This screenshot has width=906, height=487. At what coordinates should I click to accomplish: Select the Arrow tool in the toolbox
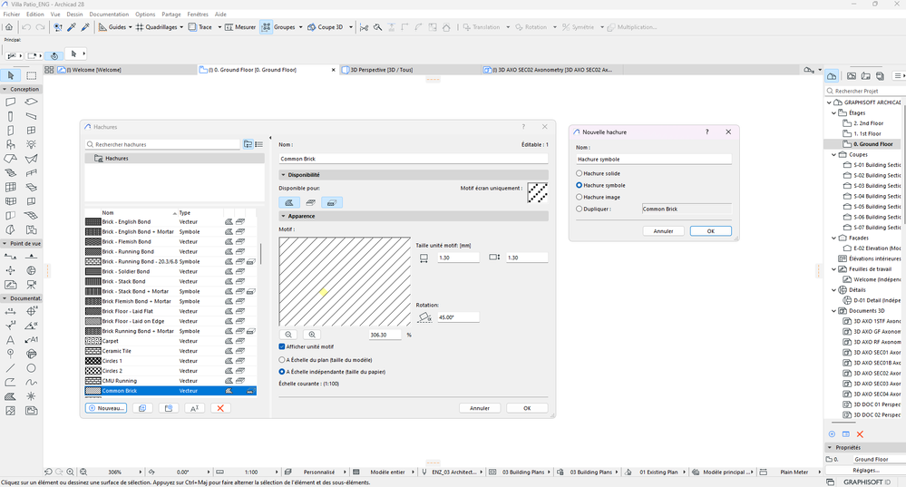[10, 75]
